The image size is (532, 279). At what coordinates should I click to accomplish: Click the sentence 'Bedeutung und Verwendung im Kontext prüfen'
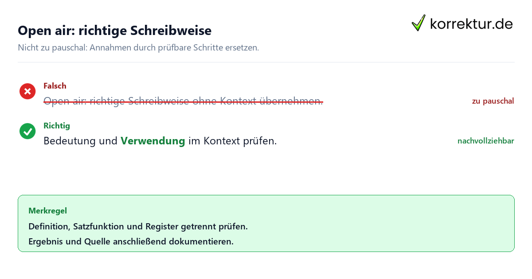(x=160, y=141)
